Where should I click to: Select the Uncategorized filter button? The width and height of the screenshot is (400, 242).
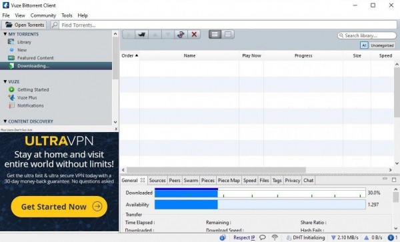click(x=382, y=45)
